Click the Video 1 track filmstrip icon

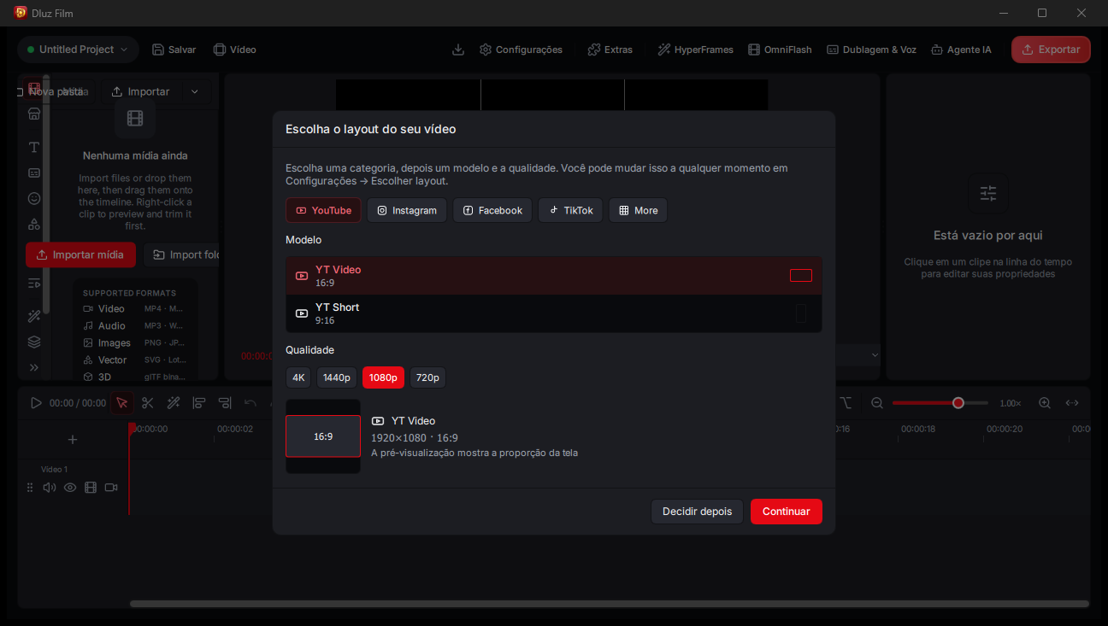point(91,488)
